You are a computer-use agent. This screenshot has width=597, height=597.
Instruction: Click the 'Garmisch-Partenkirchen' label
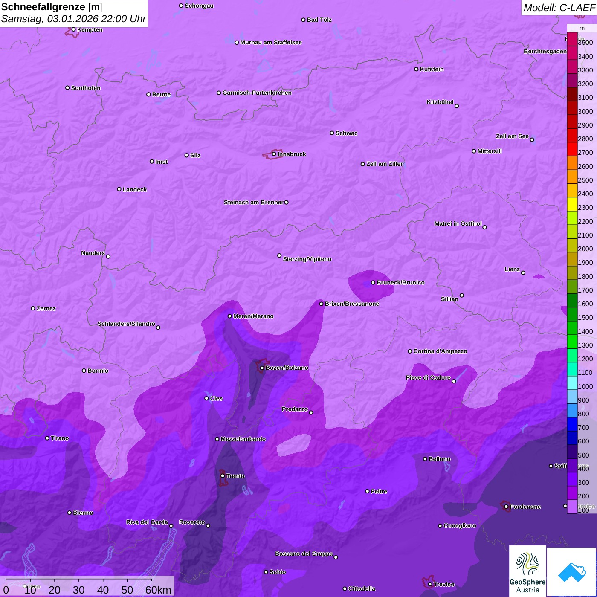(257, 93)
